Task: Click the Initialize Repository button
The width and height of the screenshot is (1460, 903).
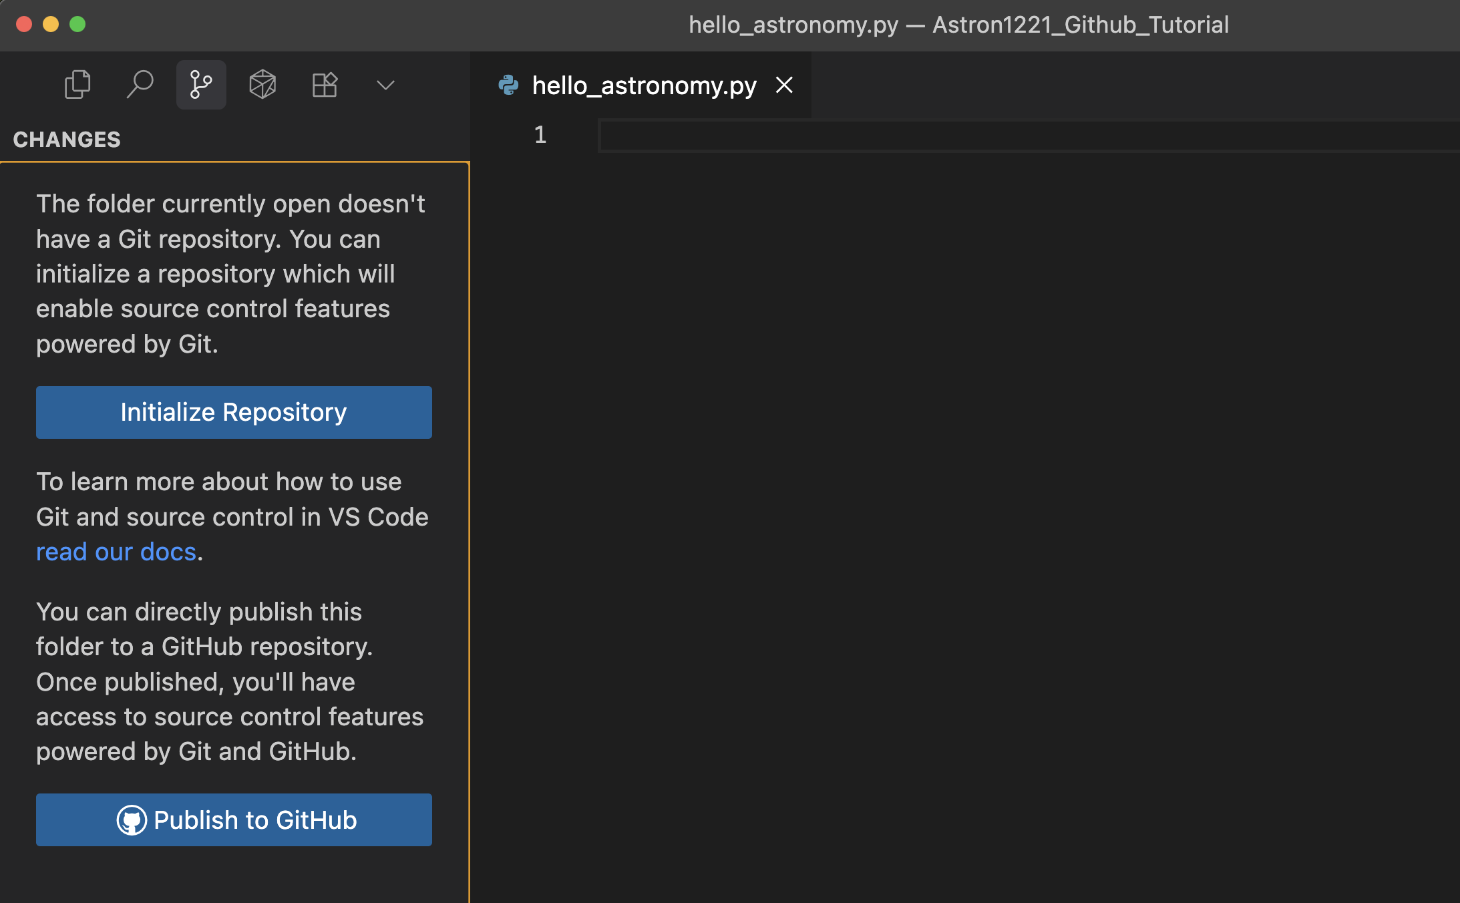Action: coord(234,412)
